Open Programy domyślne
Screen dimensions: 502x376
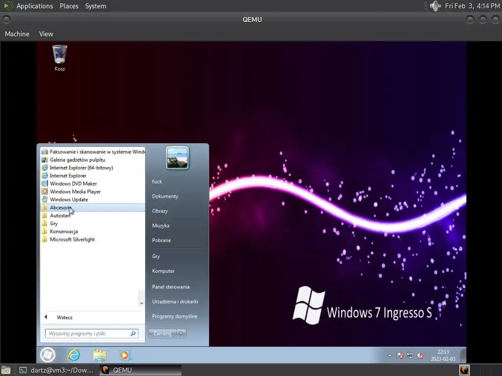pos(175,317)
